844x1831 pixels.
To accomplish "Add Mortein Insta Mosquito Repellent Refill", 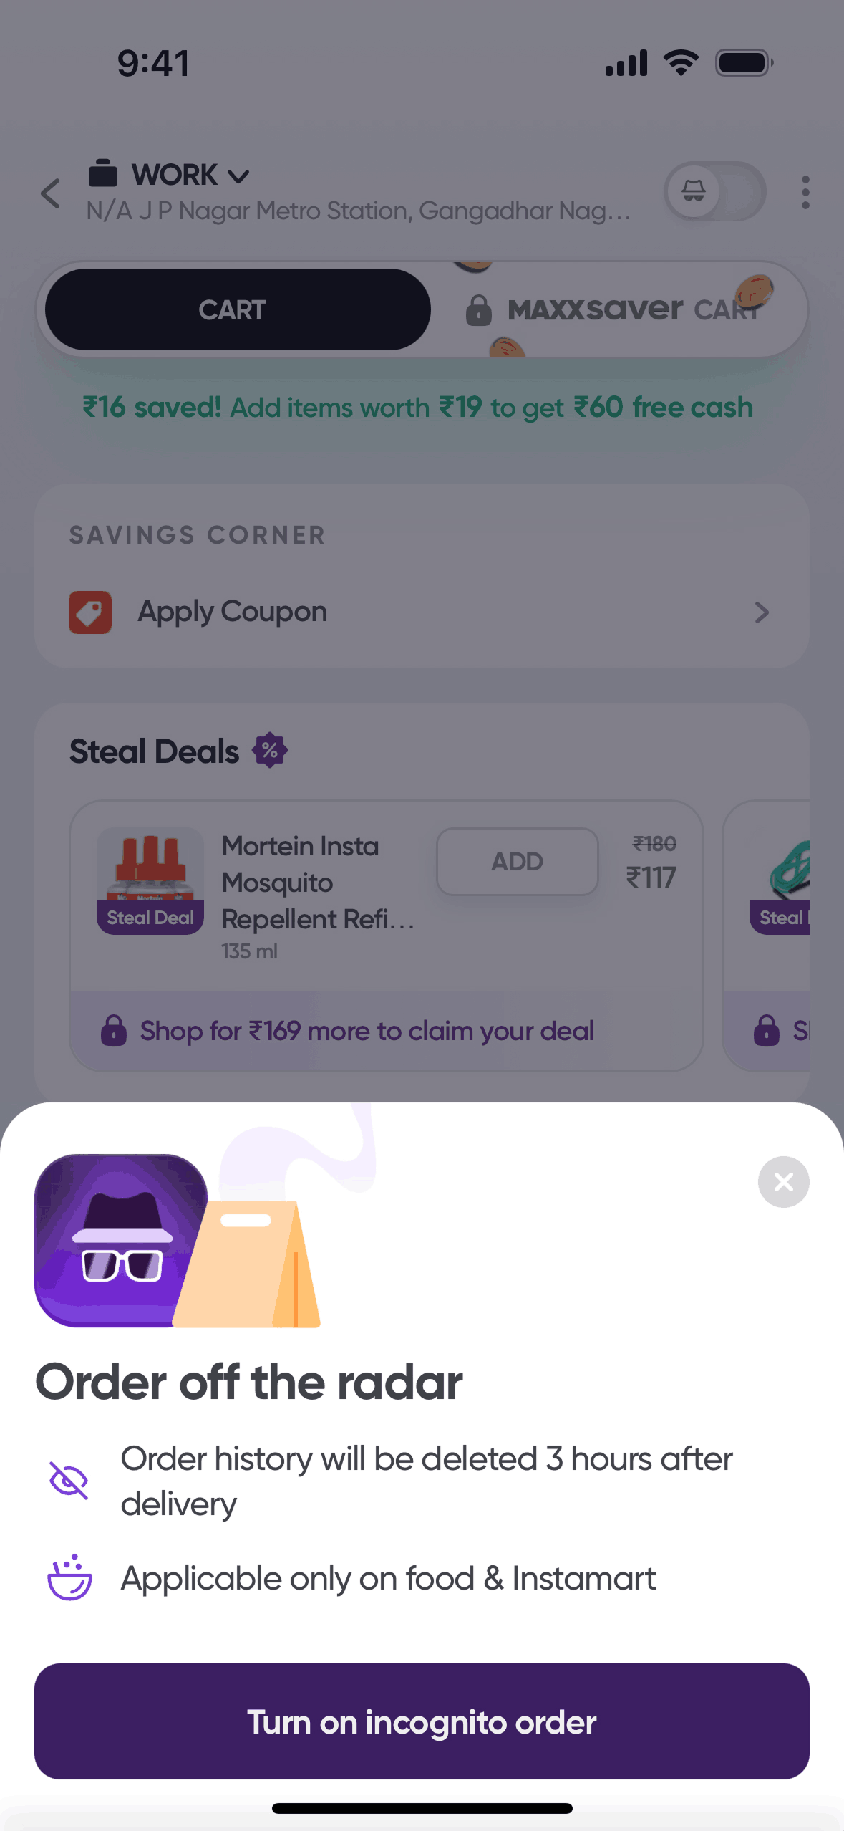I will coord(517,861).
